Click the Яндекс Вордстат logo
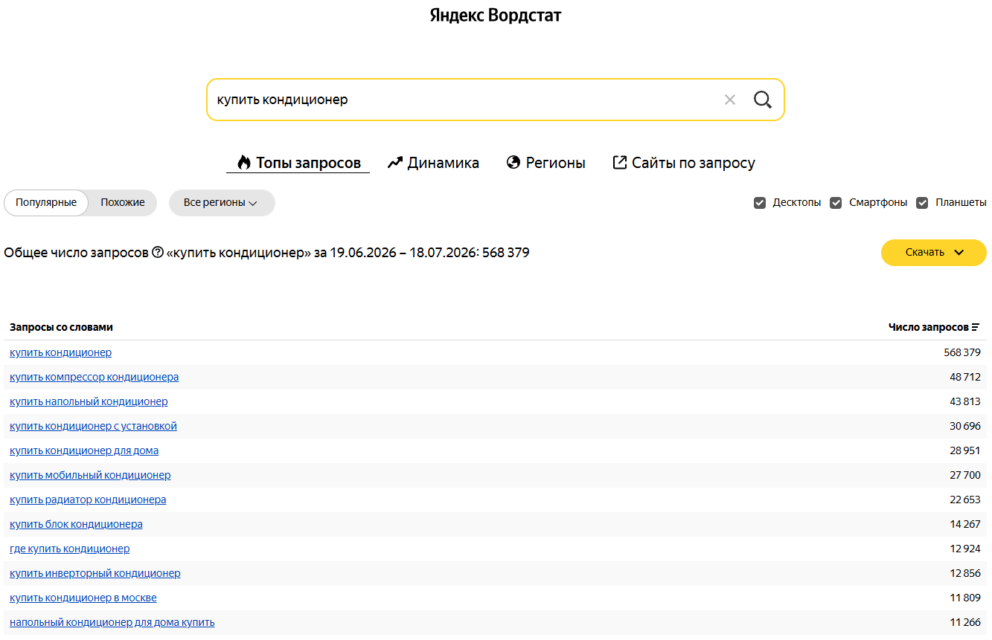Image resolution: width=992 pixels, height=640 pixels. [496, 16]
